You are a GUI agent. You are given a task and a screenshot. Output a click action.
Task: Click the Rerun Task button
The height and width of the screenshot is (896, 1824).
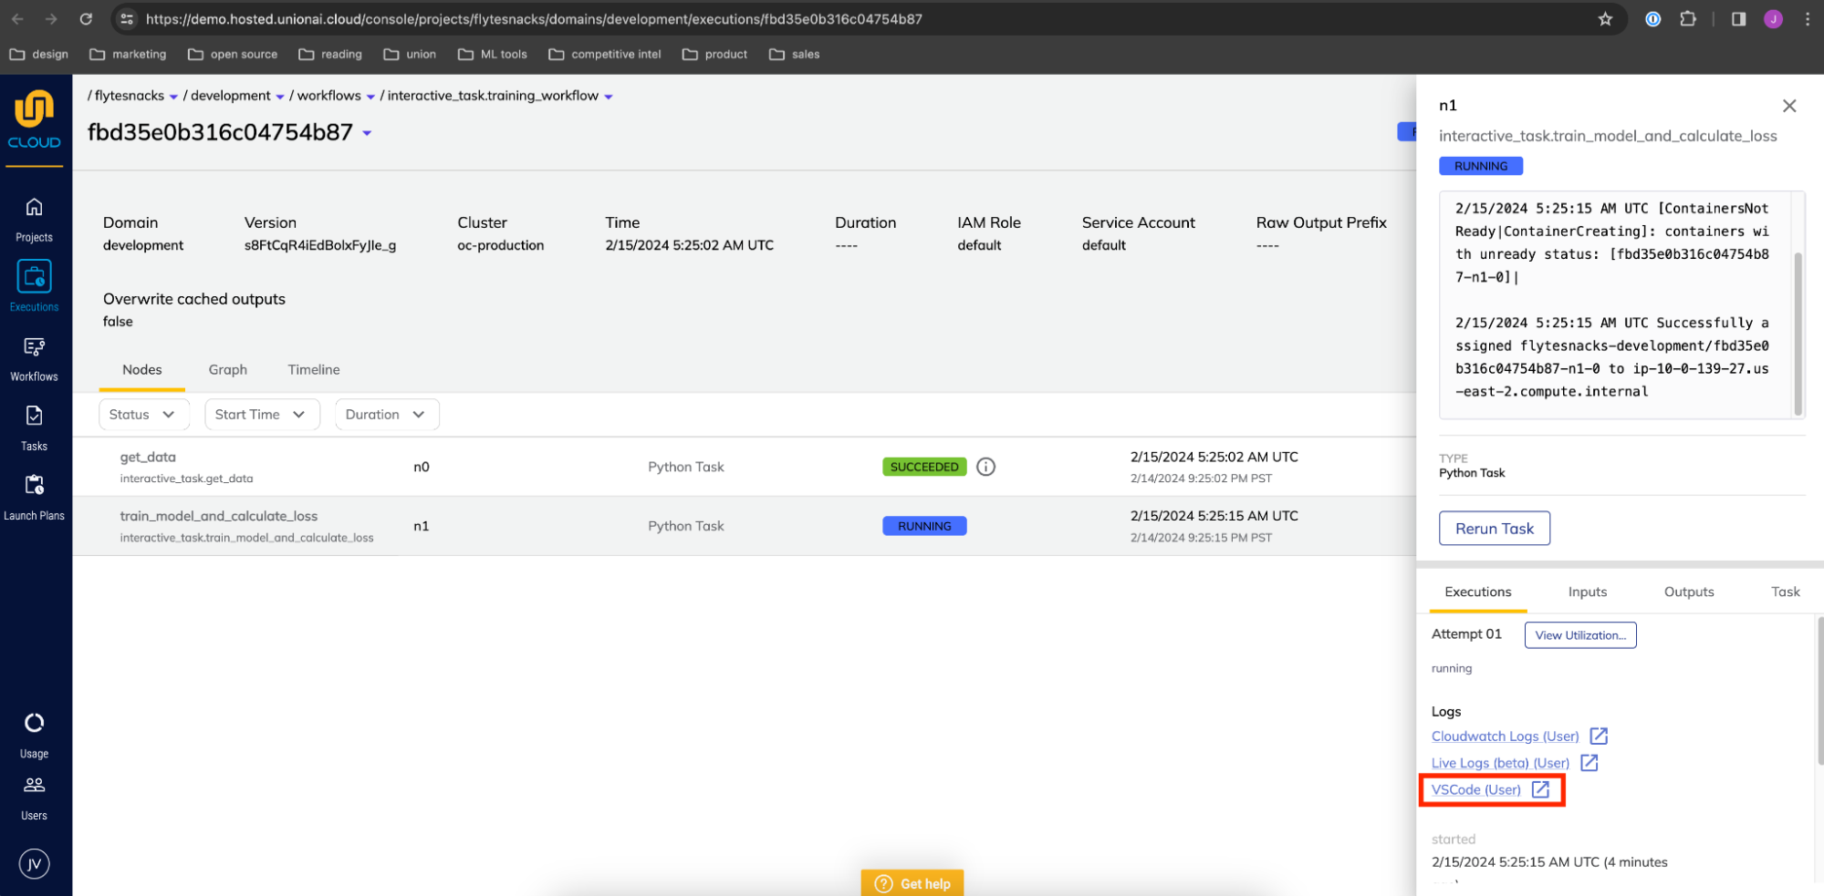[x=1494, y=528]
